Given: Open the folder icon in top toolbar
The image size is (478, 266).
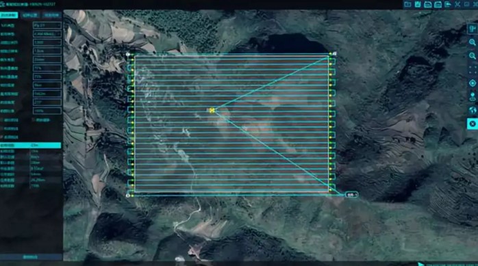Looking at the screenshot, I should (x=407, y=4).
